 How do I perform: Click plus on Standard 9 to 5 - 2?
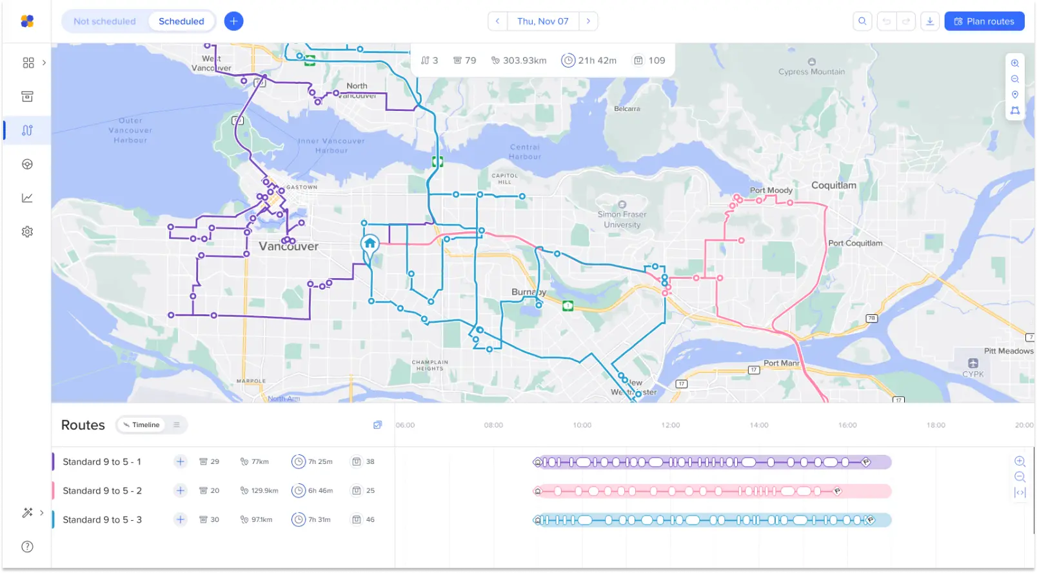coord(181,490)
